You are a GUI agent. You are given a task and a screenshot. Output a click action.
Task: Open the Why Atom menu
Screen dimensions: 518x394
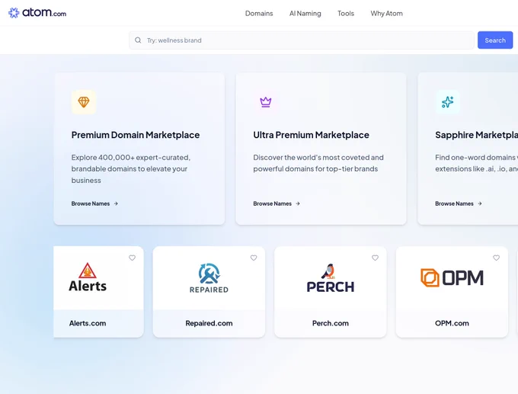click(x=386, y=14)
